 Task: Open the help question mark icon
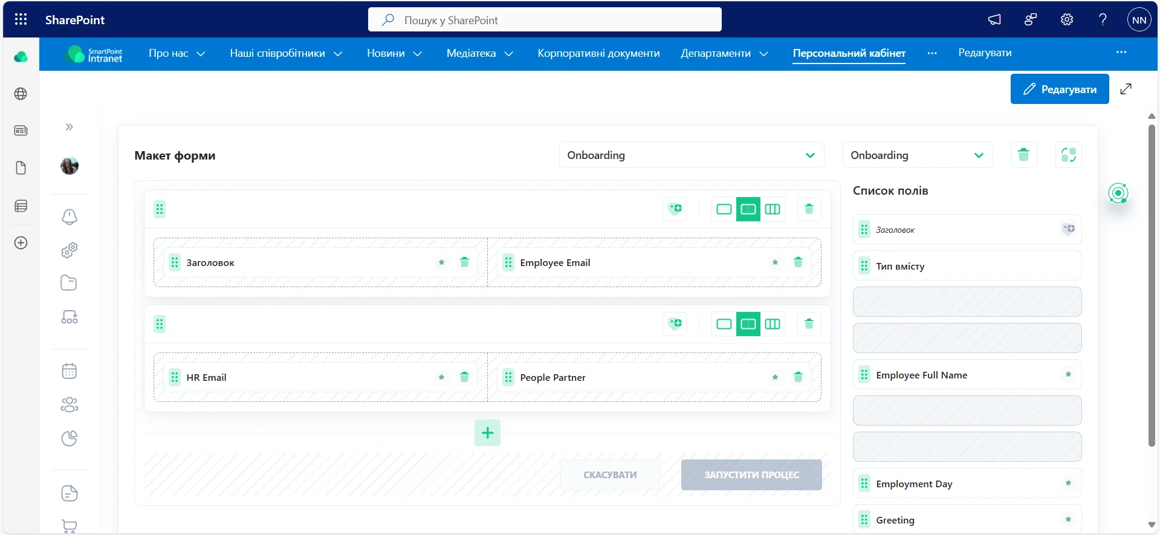(x=1103, y=20)
